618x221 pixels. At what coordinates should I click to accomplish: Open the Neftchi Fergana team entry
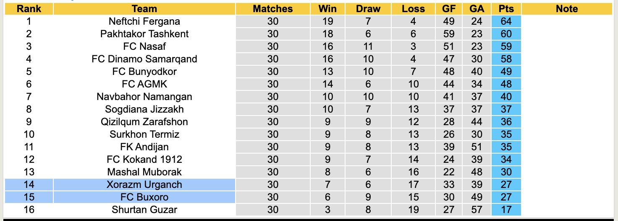(x=144, y=21)
